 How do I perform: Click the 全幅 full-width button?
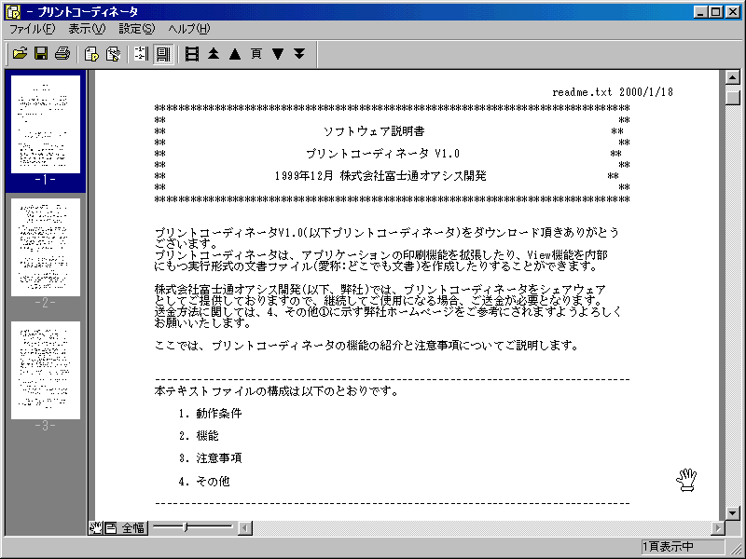[x=132, y=527]
